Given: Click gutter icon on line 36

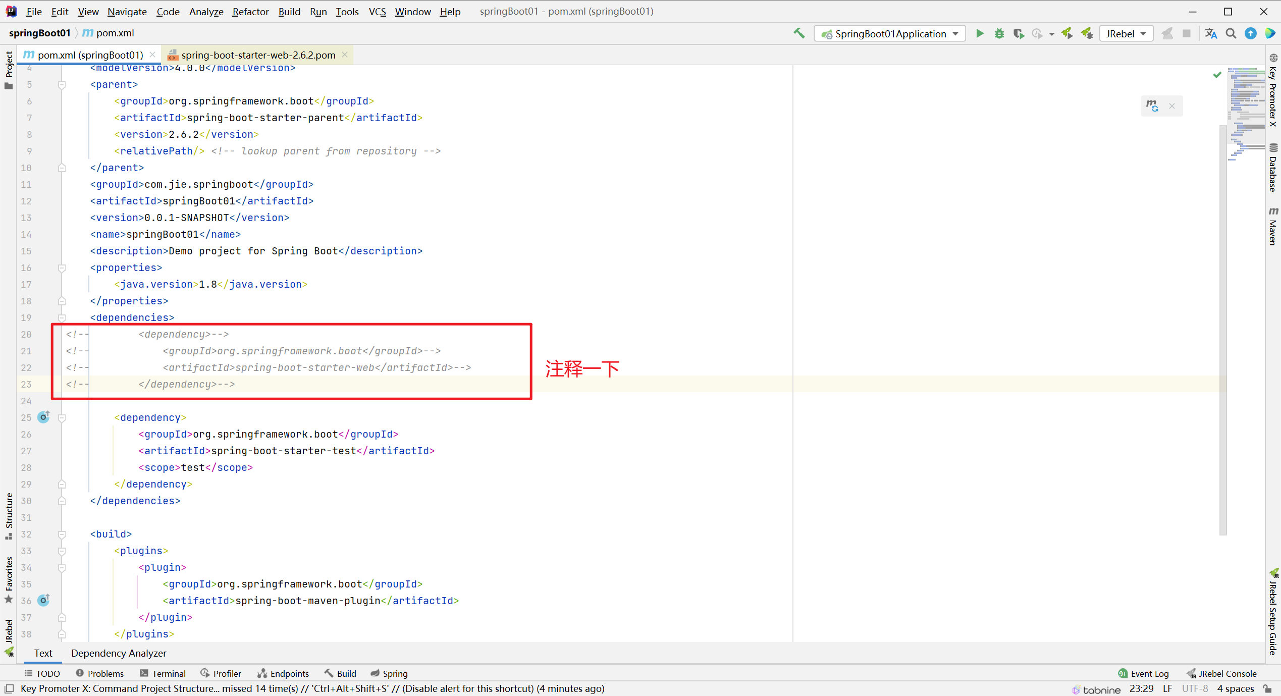Looking at the screenshot, I should coord(44,600).
